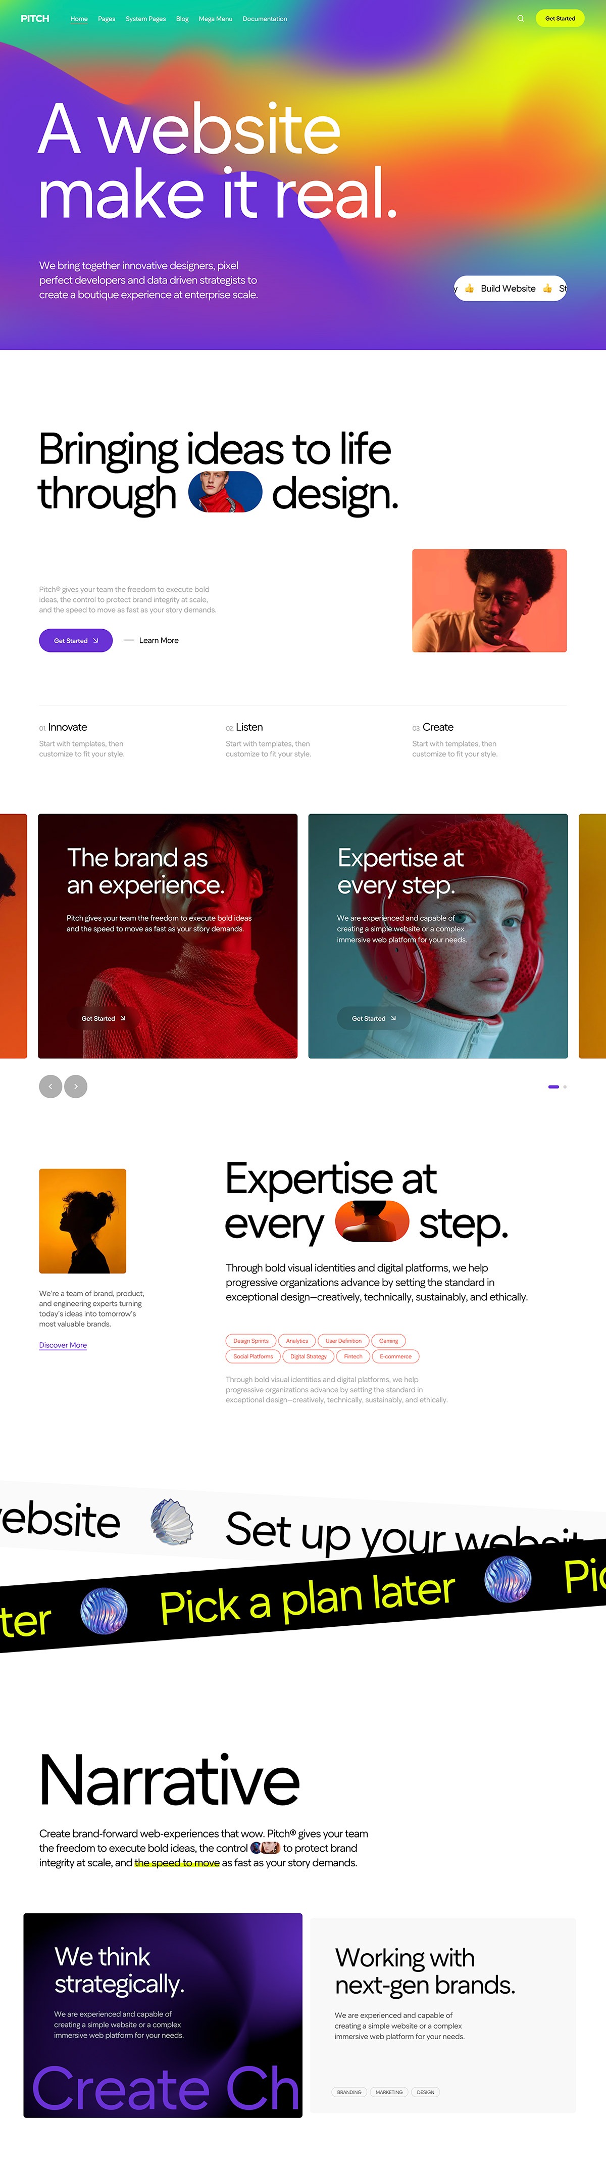The image size is (606, 2165).
Task: Go to previous carousel slide arrow
Action: point(50,1086)
